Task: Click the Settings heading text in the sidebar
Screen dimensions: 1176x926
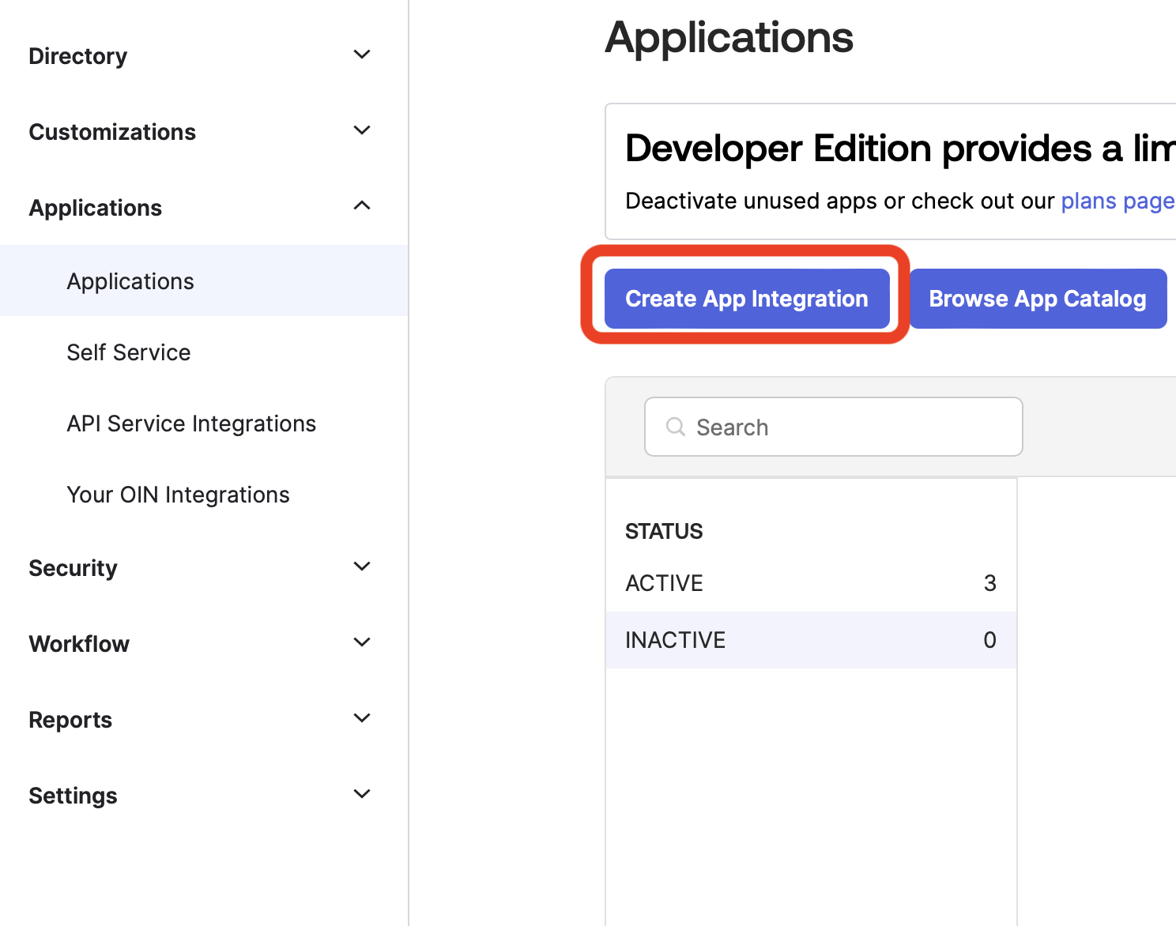Action: [73, 796]
